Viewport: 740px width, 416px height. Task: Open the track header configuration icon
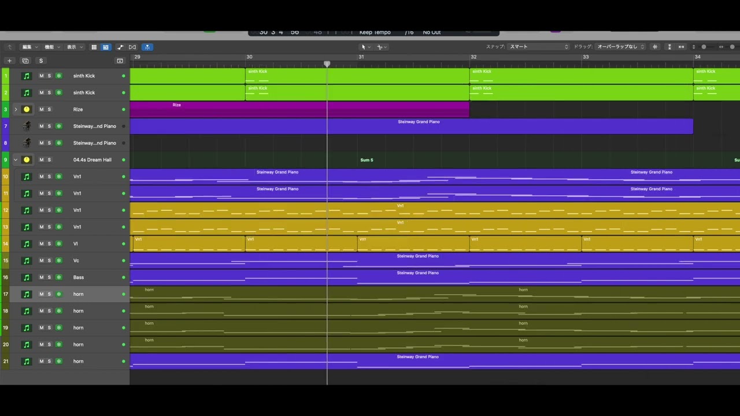coord(120,61)
